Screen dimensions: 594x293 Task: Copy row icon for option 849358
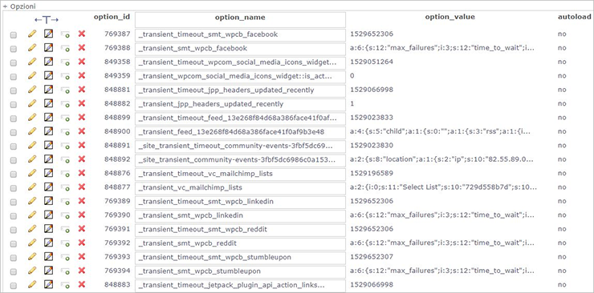(x=65, y=62)
